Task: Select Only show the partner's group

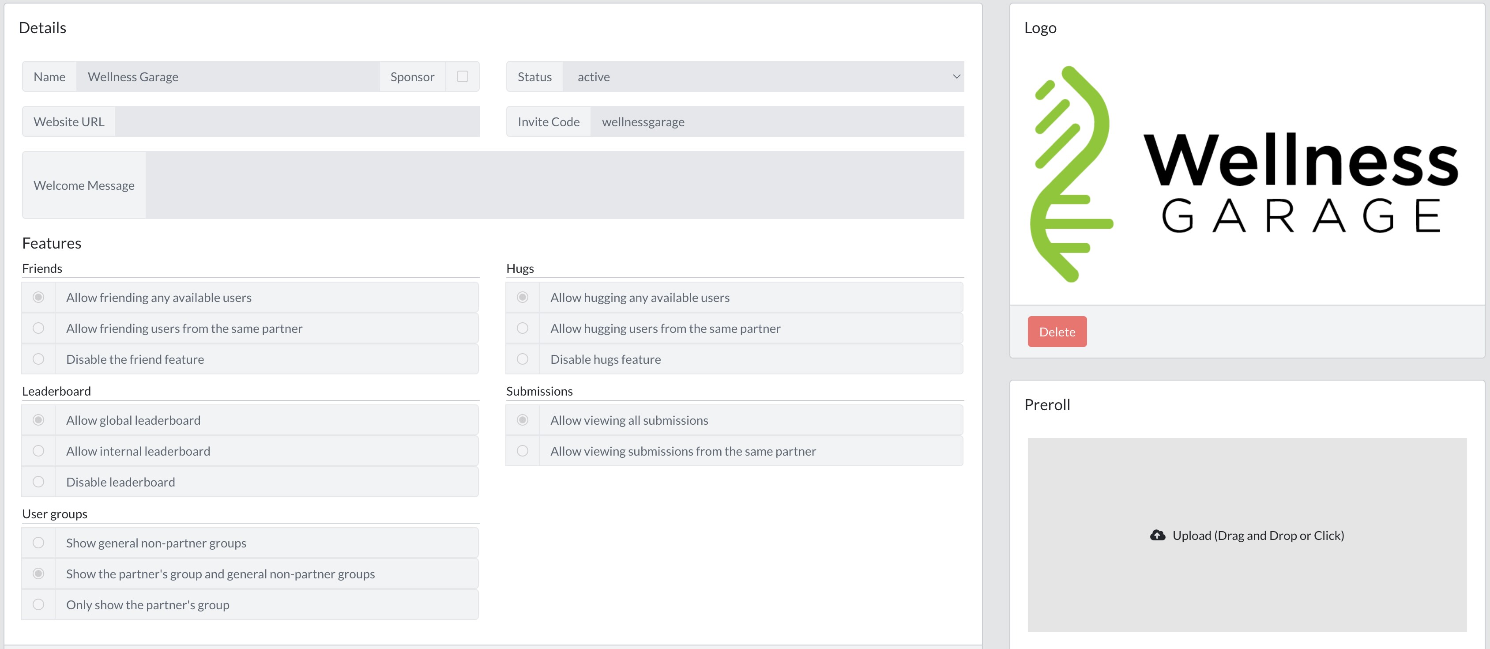Action: coord(39,604)
